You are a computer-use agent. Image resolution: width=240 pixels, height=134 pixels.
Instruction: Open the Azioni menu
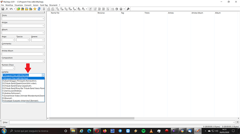pyautogui.click(x=36, y=5)
